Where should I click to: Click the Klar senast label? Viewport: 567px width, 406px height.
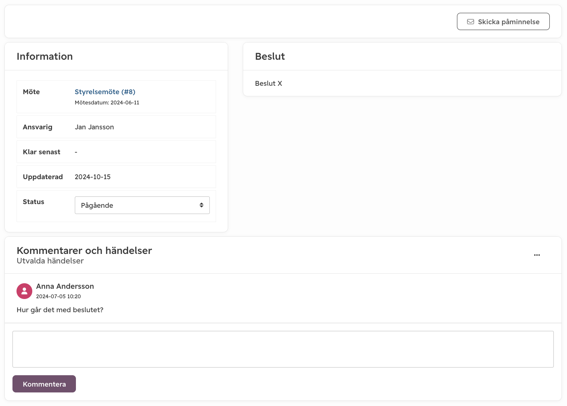pos(41,152)
